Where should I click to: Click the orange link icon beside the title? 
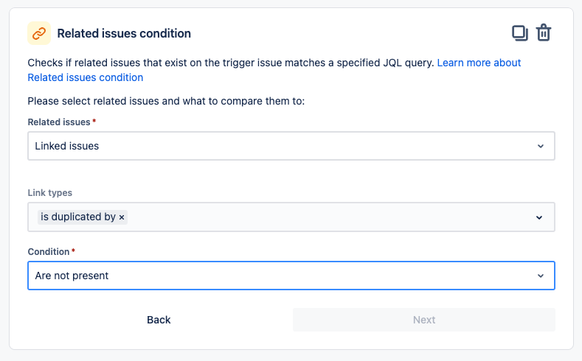(39, 33)
